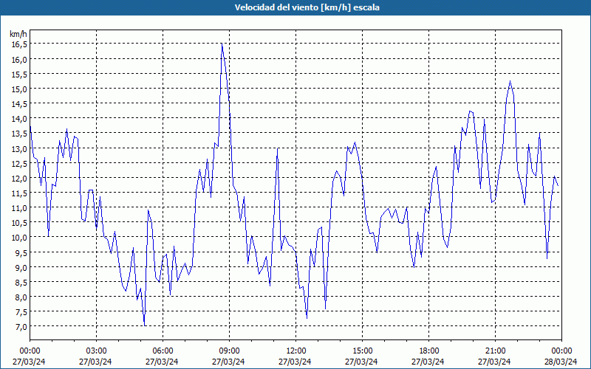Select the 06:00 time label
The image size is (591, 369).
pos(163,351)
